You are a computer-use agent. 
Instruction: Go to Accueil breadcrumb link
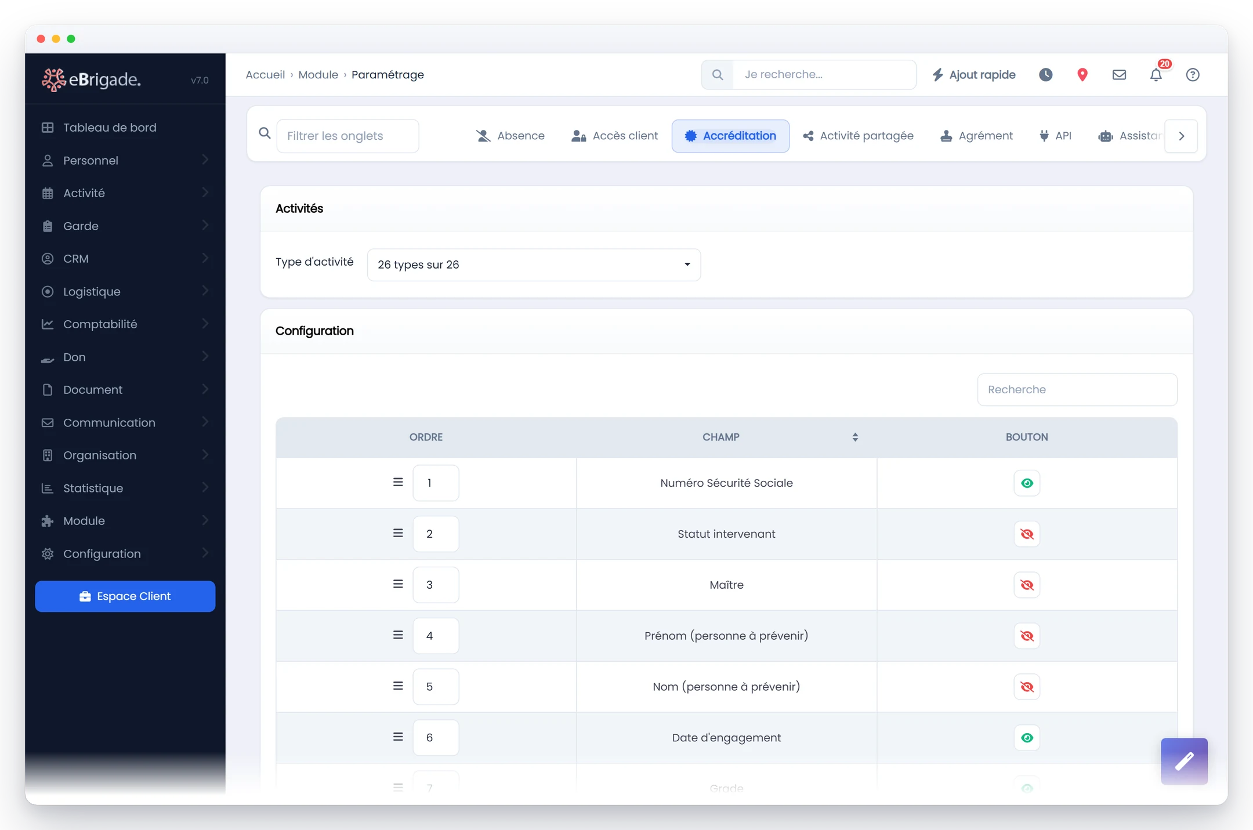point(265,75)
